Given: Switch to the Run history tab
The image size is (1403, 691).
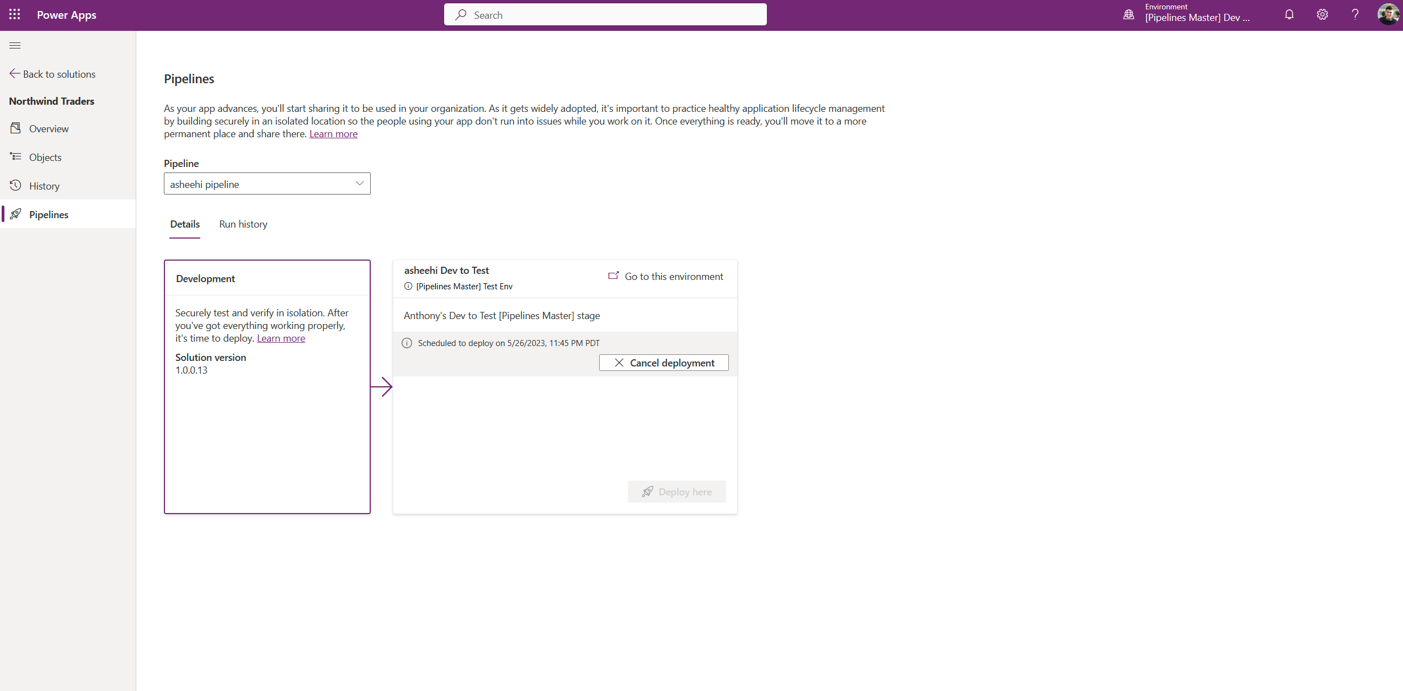Looking at the screenshot, I should coord(243,224).
